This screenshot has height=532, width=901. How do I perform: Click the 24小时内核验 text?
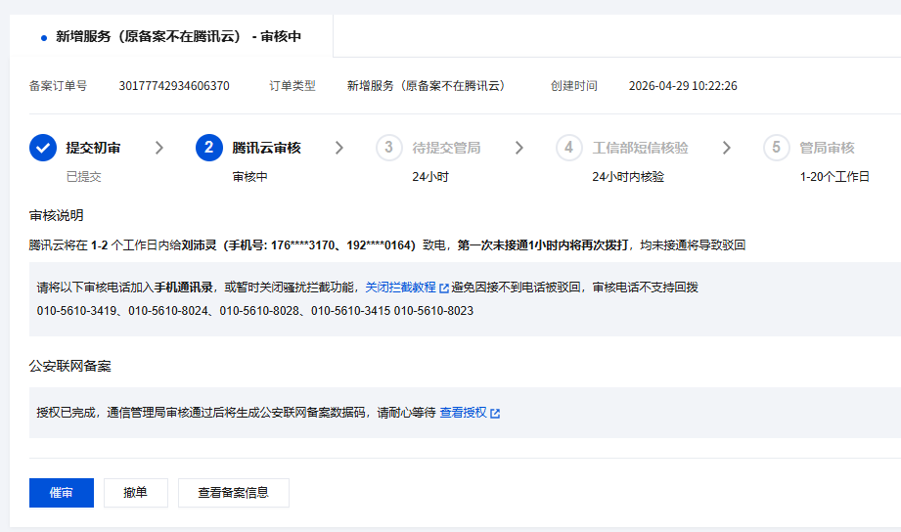coord(628,177)
